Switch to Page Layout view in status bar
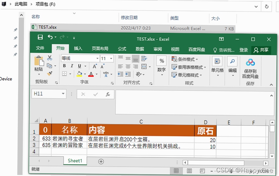The width and height of the screenshot is (279, 176). click(189, 171)
